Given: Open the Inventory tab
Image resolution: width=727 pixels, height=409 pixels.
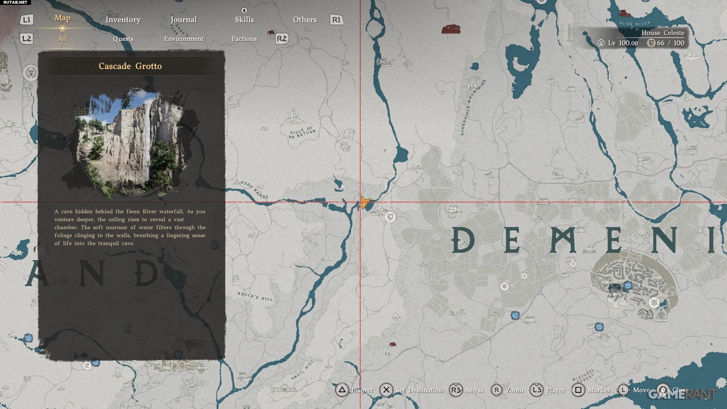Looking at the screenshot, I should pyautogui.click(x=123, y=20).
